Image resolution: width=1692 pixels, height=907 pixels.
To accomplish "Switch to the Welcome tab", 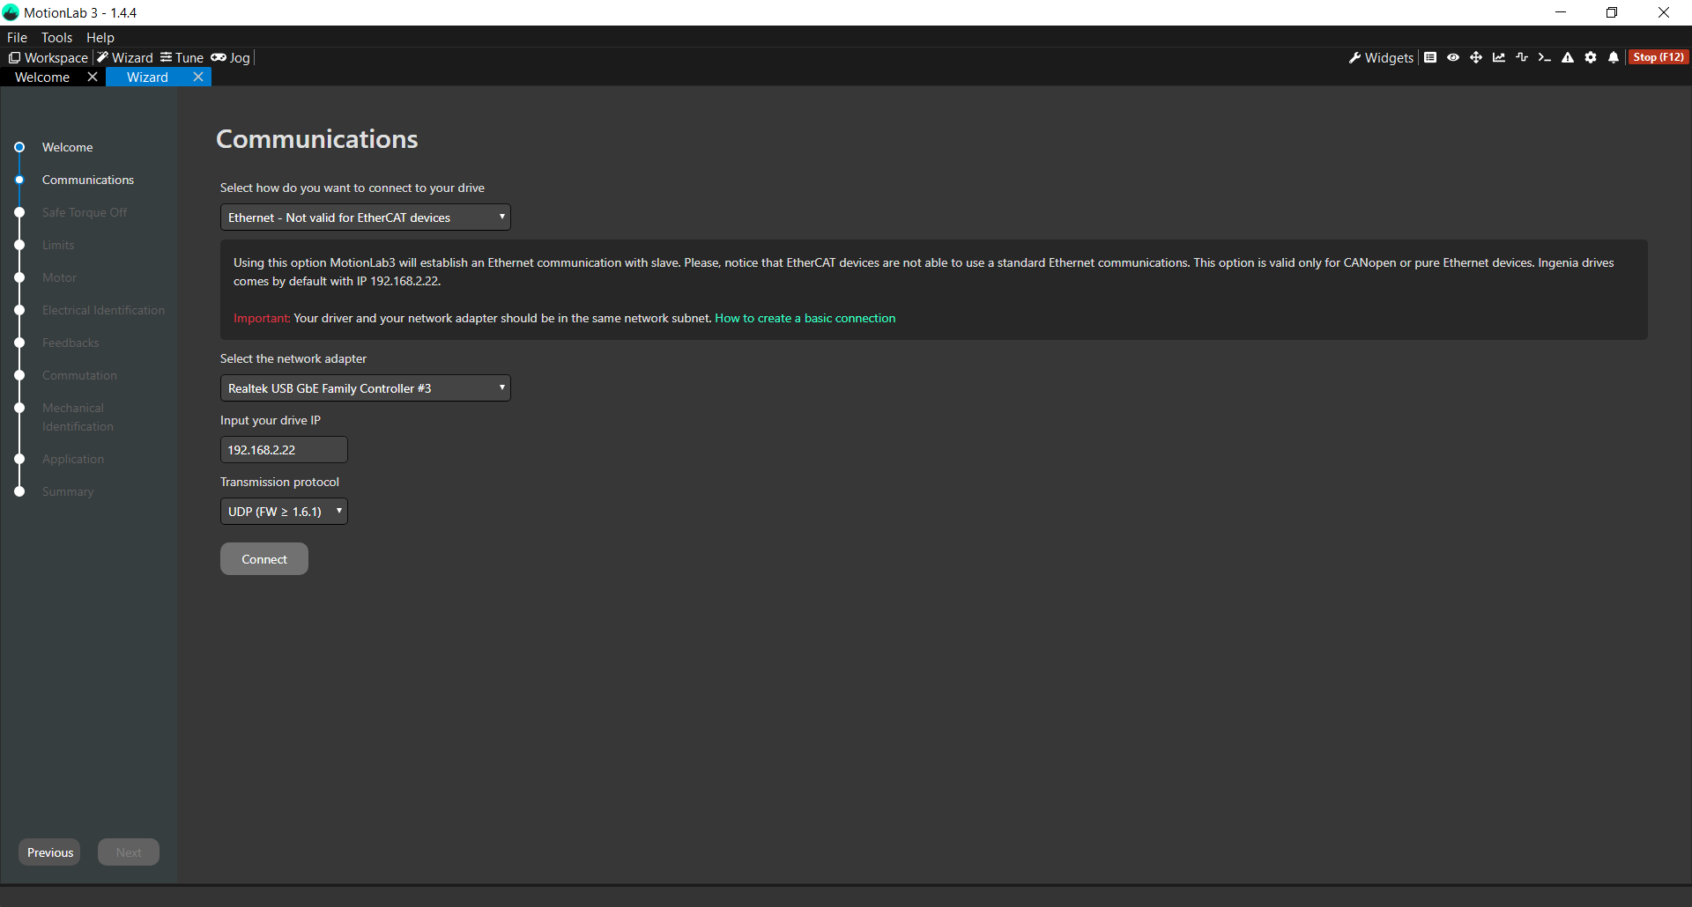I will [x=42, y=77].
